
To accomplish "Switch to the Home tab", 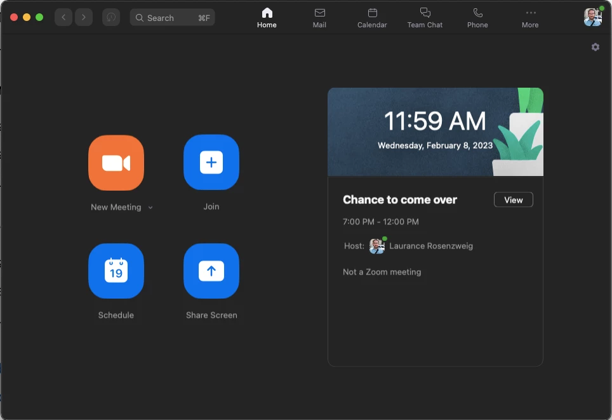I will point(267,18).
